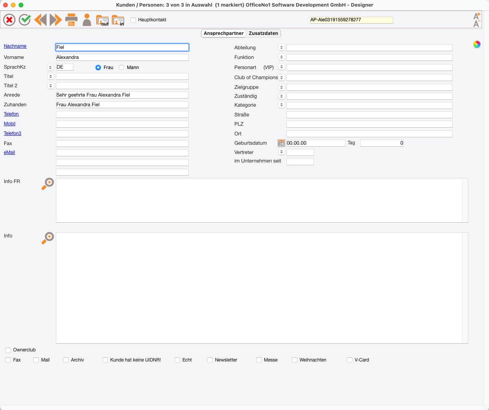Select the Frau radio button
Screen dimensions: 489x410
(x=98, y=67)
